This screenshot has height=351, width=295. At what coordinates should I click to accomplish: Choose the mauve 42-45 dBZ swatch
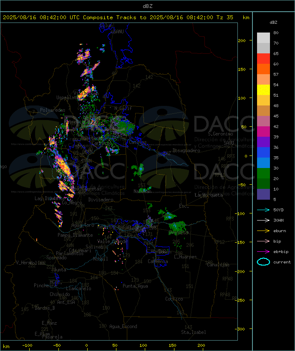(263, 121)
